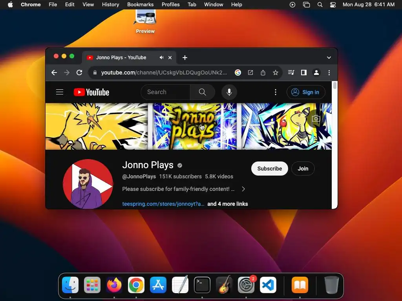This screenshot has height=301, width=402.
Task: Open Spotlight search in the menu bar
Action: 320,5
